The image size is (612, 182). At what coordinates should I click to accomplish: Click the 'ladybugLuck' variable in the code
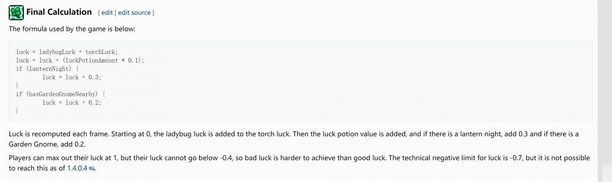pyautogui.click(x=57, y=52)
